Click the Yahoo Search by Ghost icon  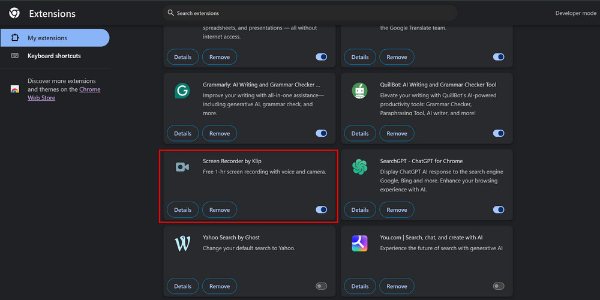[x=182, y=244]
